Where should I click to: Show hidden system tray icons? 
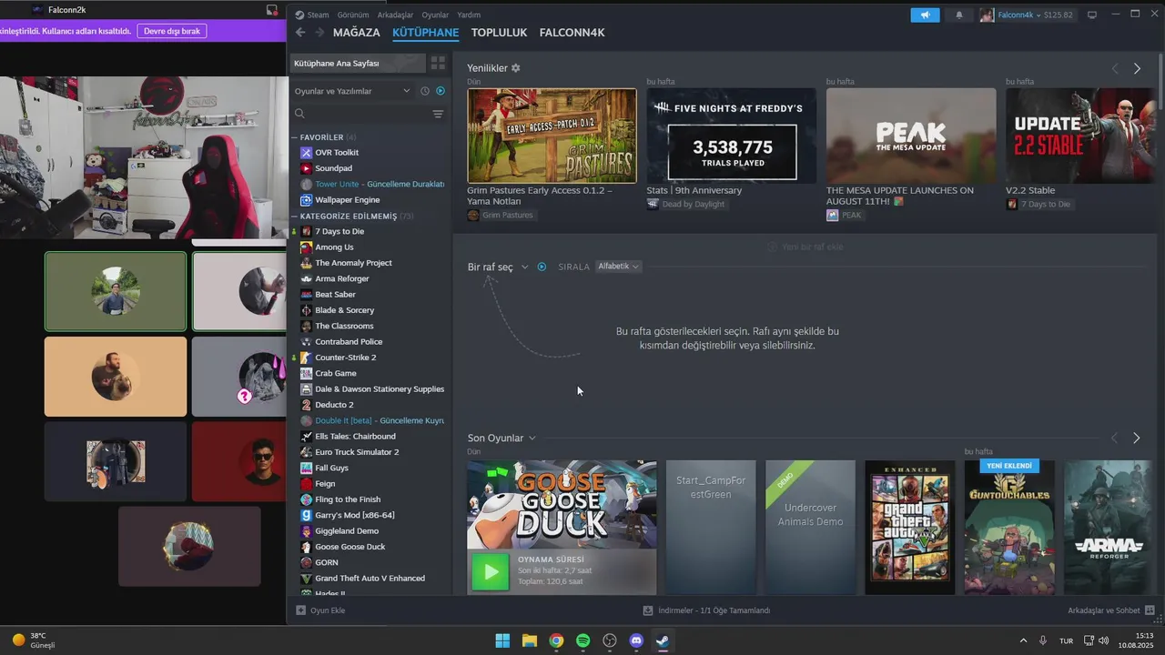coord(1023,640)
